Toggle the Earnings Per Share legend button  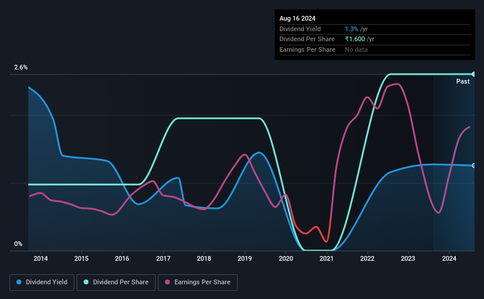(197, 283)
